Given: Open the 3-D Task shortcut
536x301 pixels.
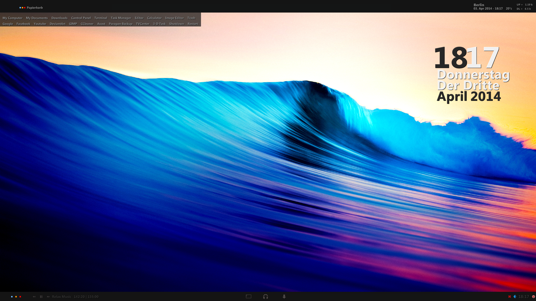Looking at the screenshot, I should coord(159,24).
